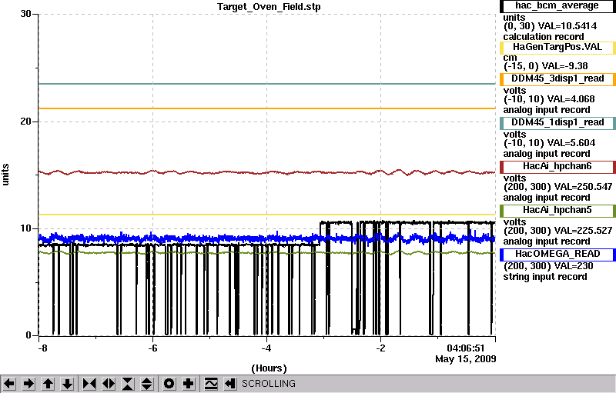Click the VAL=230 reading

tap(574, 266)
